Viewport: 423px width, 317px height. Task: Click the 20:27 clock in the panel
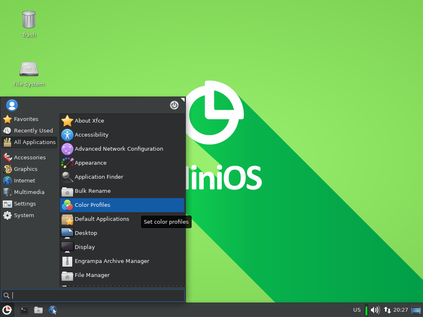(401, 310)
